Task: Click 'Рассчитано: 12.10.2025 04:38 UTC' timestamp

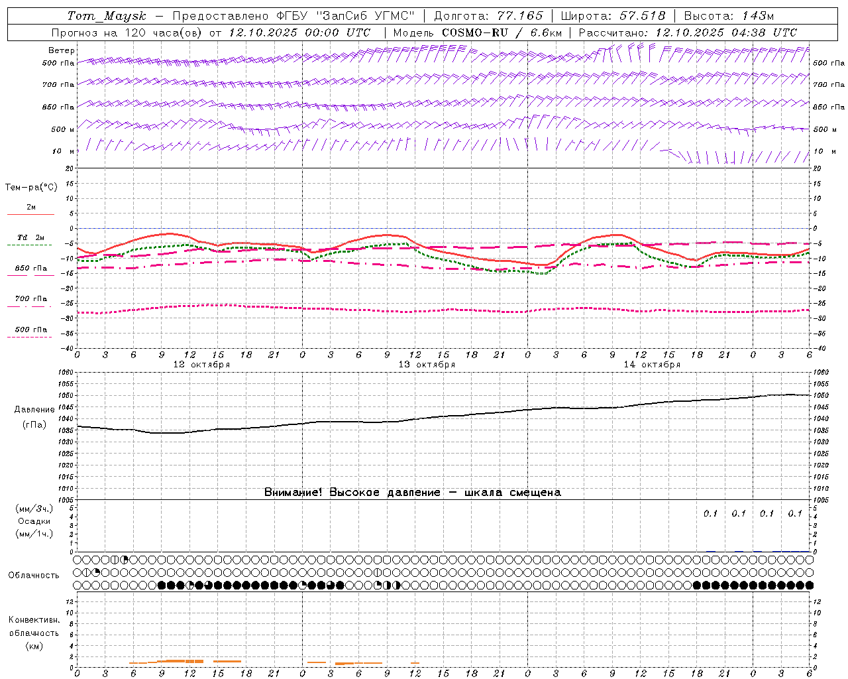Action: [x=688, y=32]
